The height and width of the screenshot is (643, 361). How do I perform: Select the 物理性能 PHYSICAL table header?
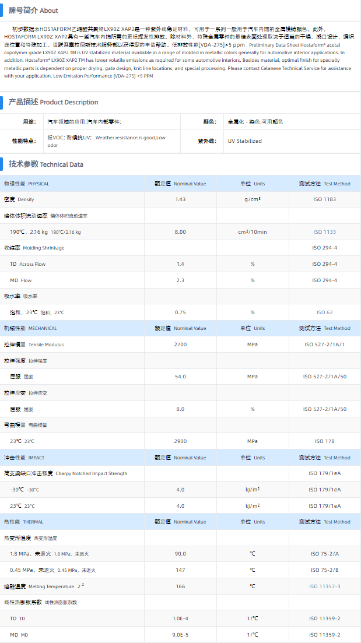click(27, 184)
